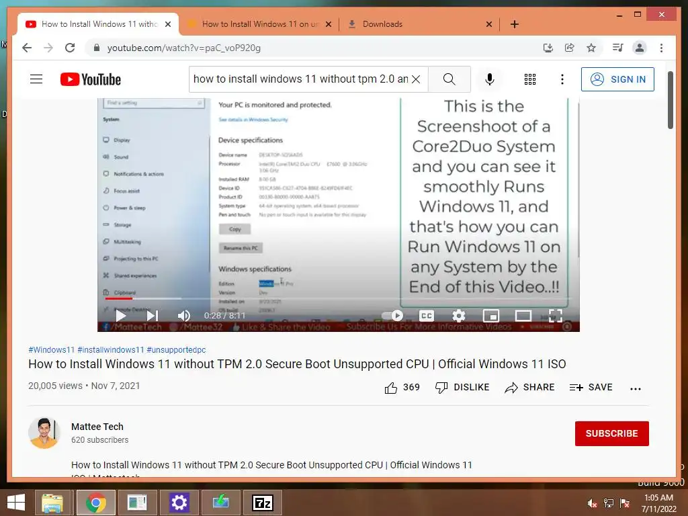Click the install app icon in address bar

click(x=548, y=48)
